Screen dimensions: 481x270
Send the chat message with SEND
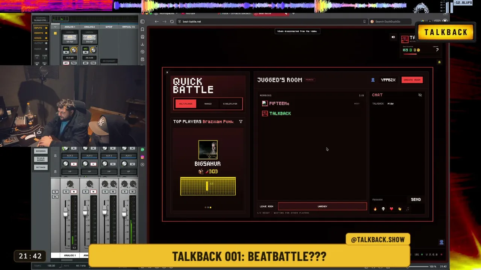click(x=416, y=199)
